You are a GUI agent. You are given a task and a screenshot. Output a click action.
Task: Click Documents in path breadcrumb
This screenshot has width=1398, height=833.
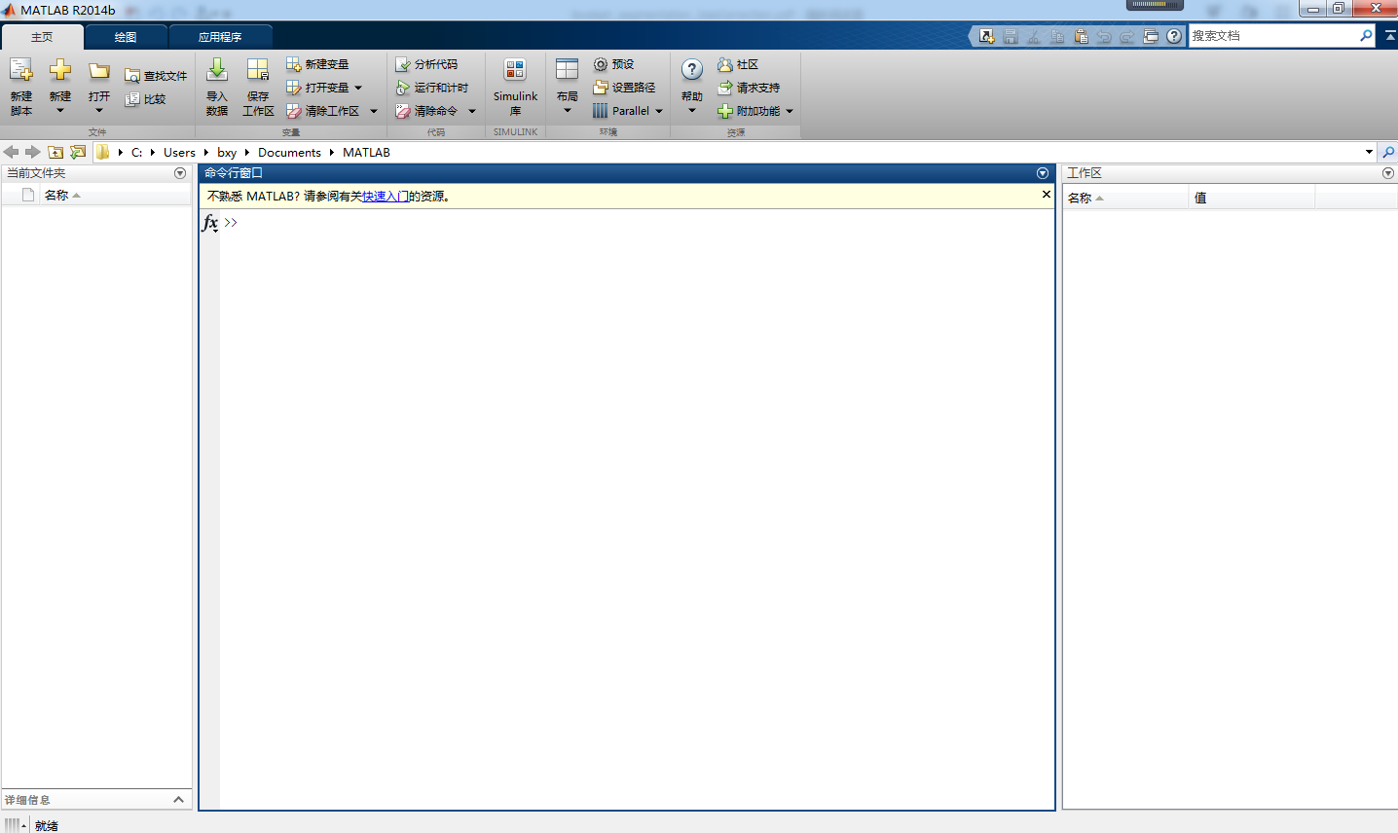[x=289, y=153]
